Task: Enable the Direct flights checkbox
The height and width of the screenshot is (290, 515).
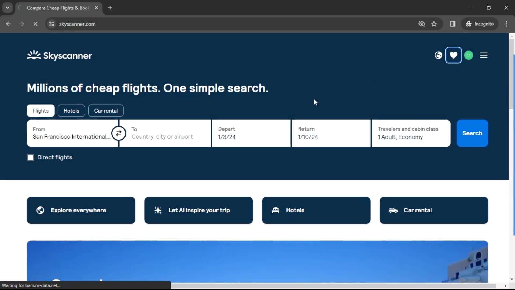Action: 30,157
